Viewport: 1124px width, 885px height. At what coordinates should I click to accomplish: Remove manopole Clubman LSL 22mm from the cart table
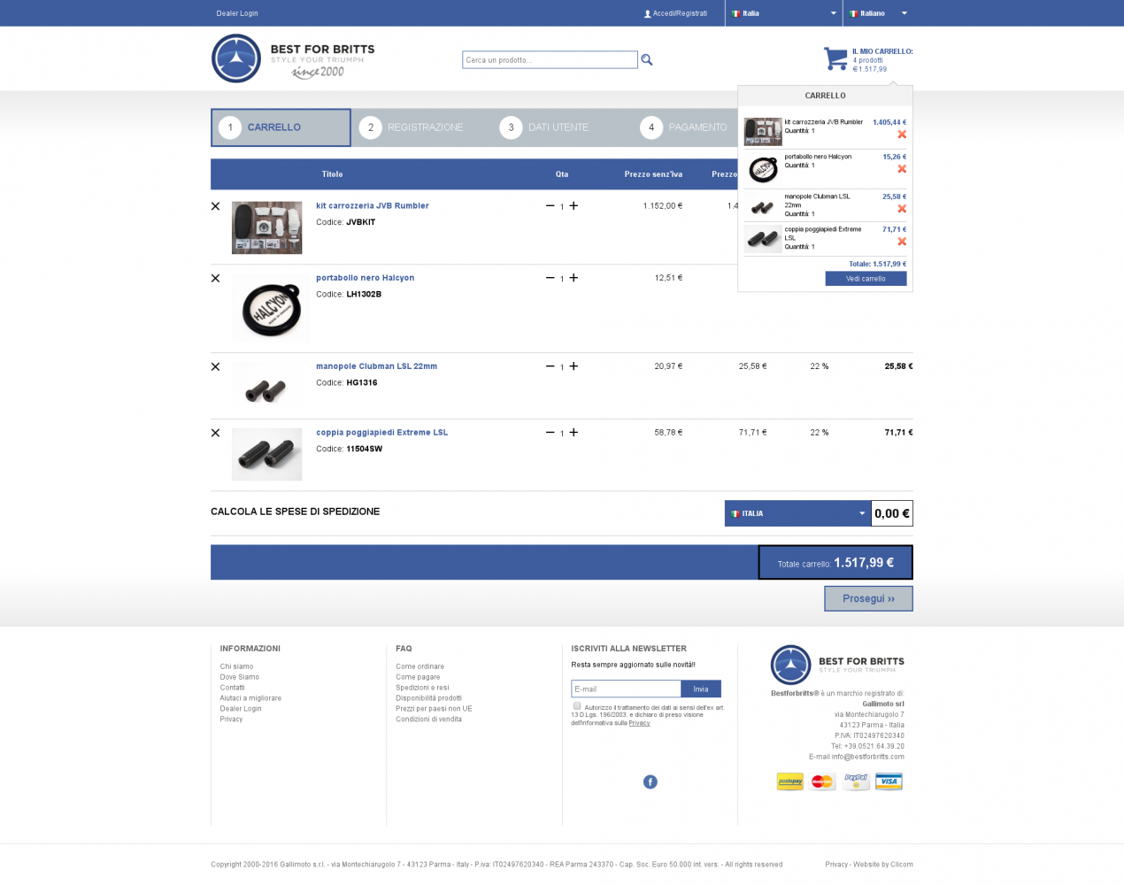[x=215, y=366]
